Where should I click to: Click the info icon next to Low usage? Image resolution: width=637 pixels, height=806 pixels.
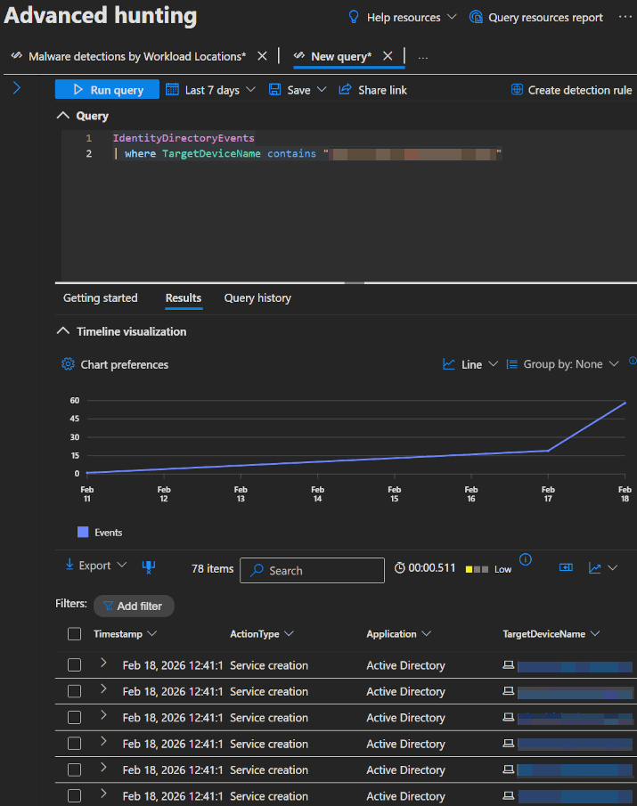pos(526,560)
